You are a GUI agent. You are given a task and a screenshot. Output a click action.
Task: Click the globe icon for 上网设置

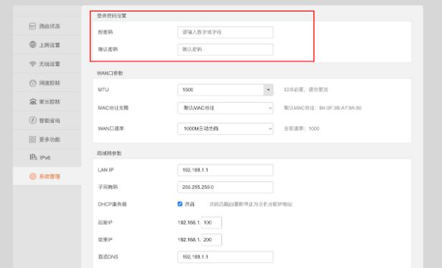(x=32, y=45)
